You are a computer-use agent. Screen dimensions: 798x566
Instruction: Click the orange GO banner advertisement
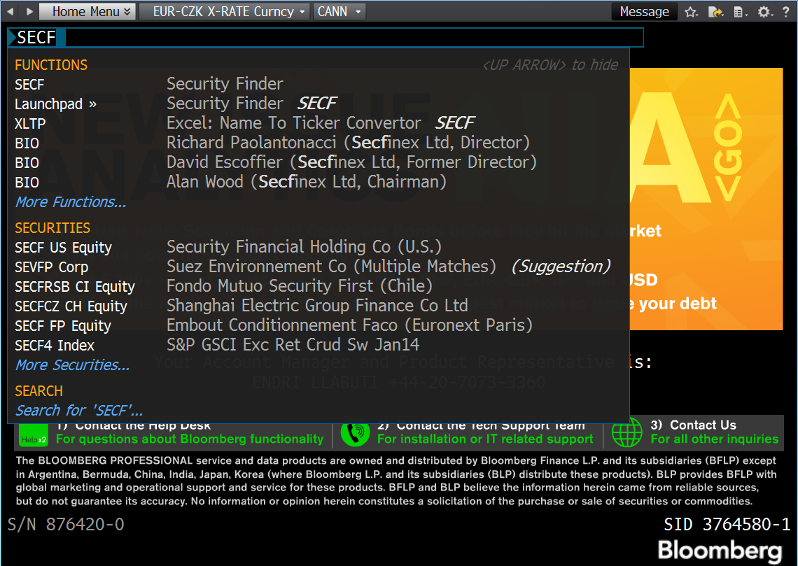[x=706, y=198]
